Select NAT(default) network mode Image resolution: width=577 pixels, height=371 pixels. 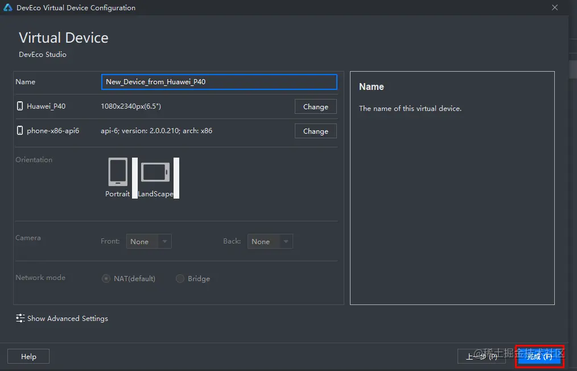106,279
